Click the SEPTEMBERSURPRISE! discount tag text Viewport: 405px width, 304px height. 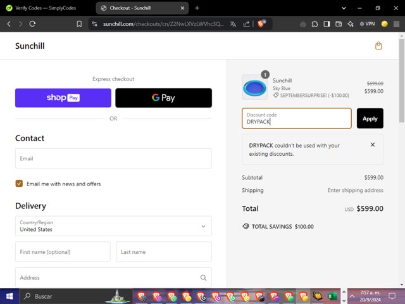(x=315, y=96)
